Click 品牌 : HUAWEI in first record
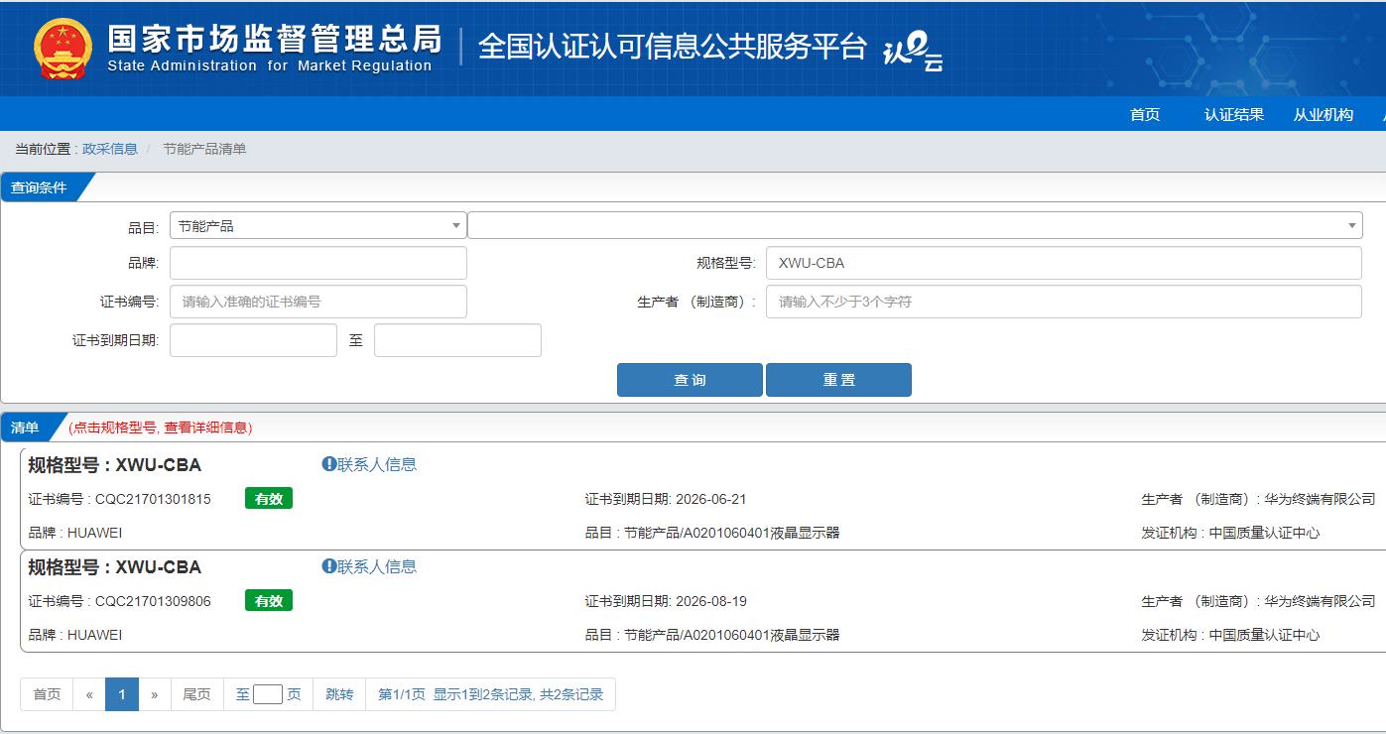This screenshot has width=1386, height=734. 75,533
